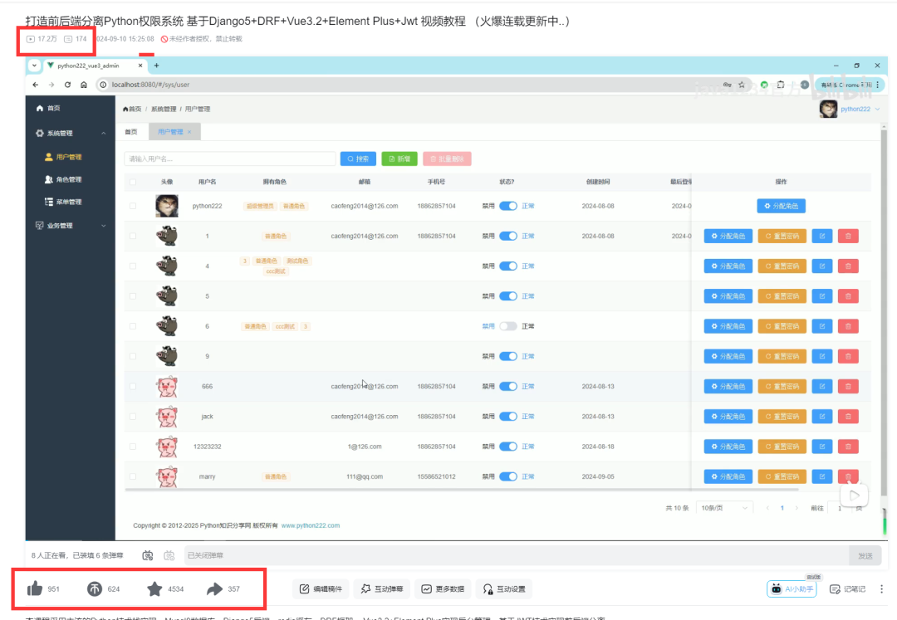Toggle status switch for python222
The image size is (897, 620).
coord(508,207)
